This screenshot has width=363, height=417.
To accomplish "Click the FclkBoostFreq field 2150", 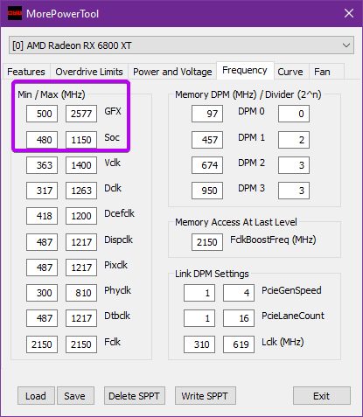I will point(207,242).
